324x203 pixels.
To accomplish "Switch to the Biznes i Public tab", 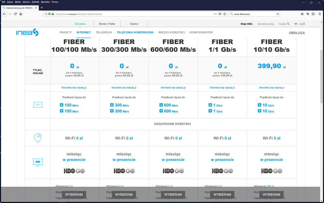I will coord(107,24).
